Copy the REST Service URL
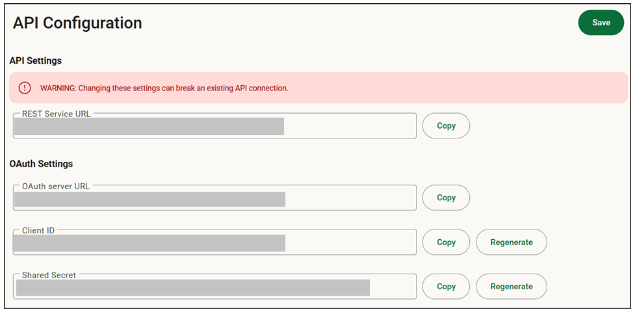 pos(446,125)
